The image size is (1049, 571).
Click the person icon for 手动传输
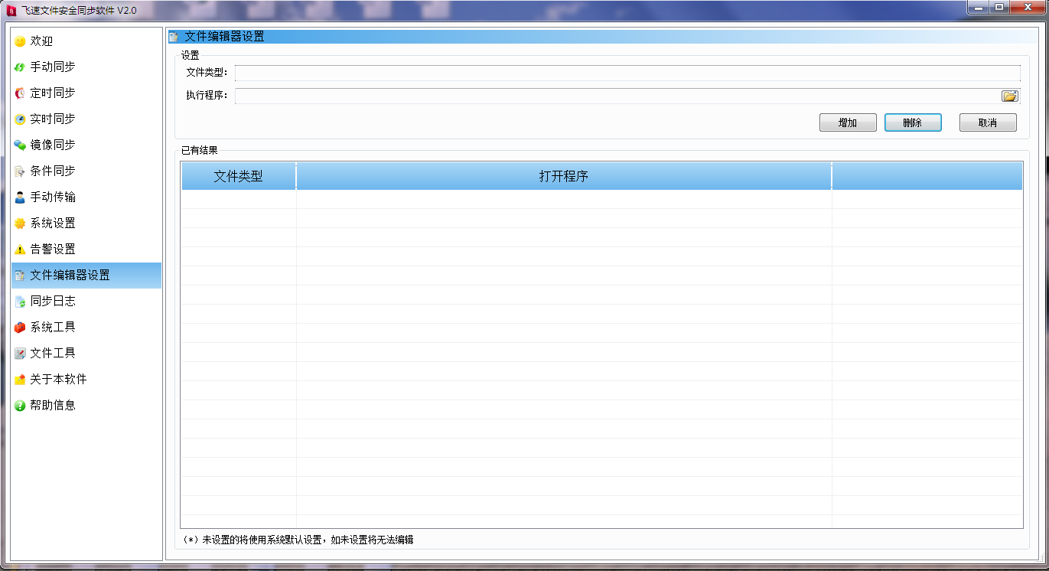coord(20,197)
